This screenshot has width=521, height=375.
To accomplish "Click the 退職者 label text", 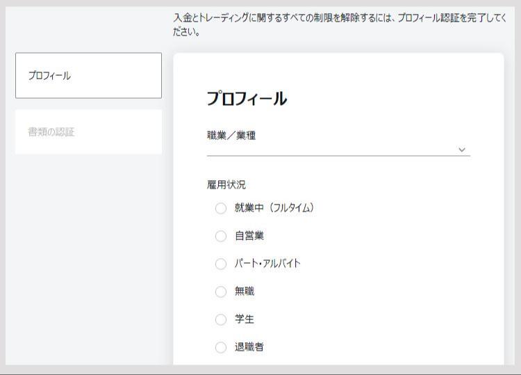I will [x=249, y=347].
